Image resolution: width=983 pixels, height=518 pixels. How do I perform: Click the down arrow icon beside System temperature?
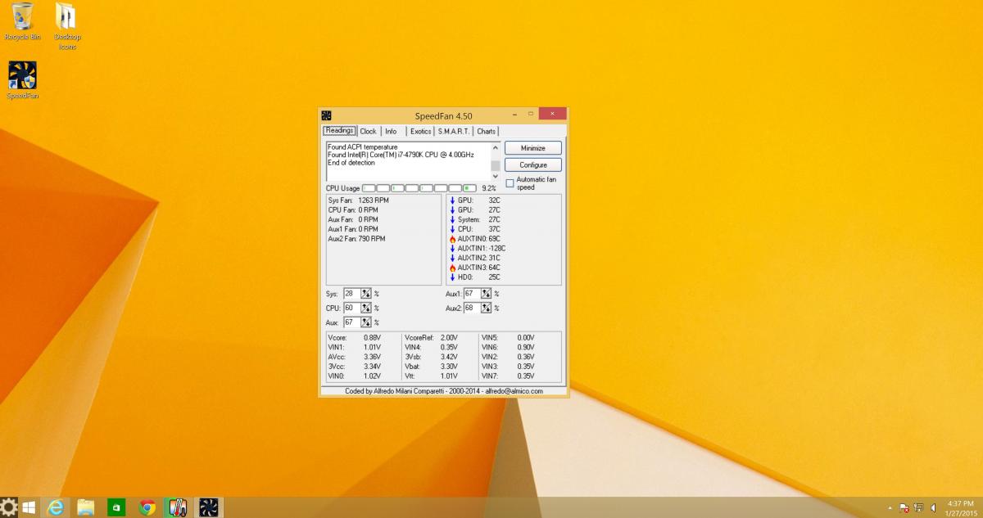(x=452, y=219)
